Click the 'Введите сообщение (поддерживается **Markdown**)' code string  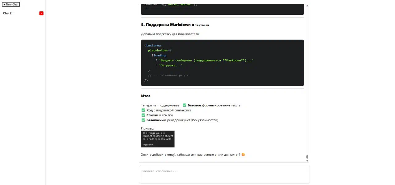[206, 60]
